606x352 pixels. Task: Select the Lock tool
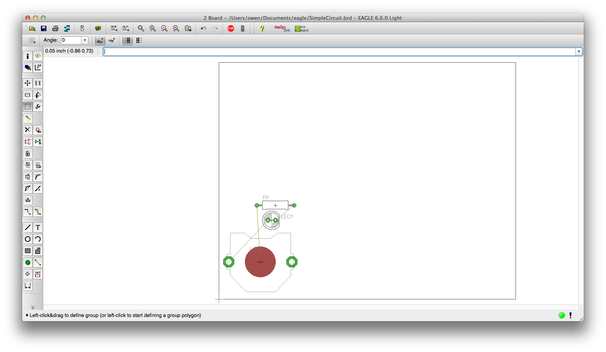tap(28, 153)
